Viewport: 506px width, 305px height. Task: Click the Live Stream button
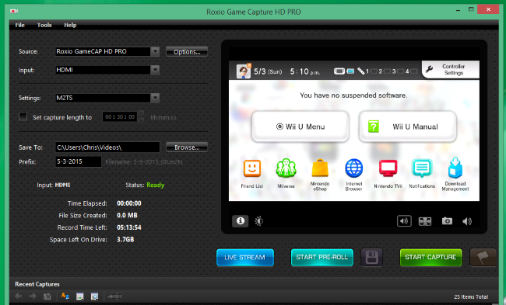(x=245, y=258)
